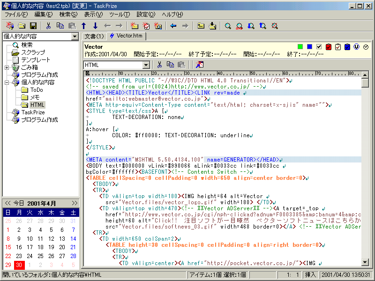This screenshot has height=281, width=375.
Task: Save the file with the floppy disk icon
Action: coord(33,26)
